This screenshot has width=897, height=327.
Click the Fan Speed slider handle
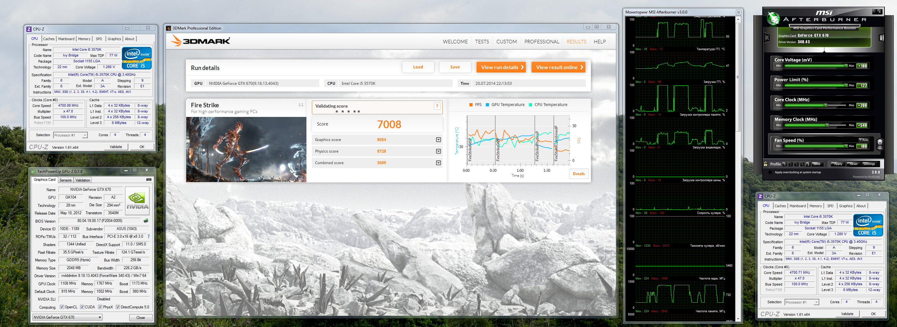coord(846,146)
